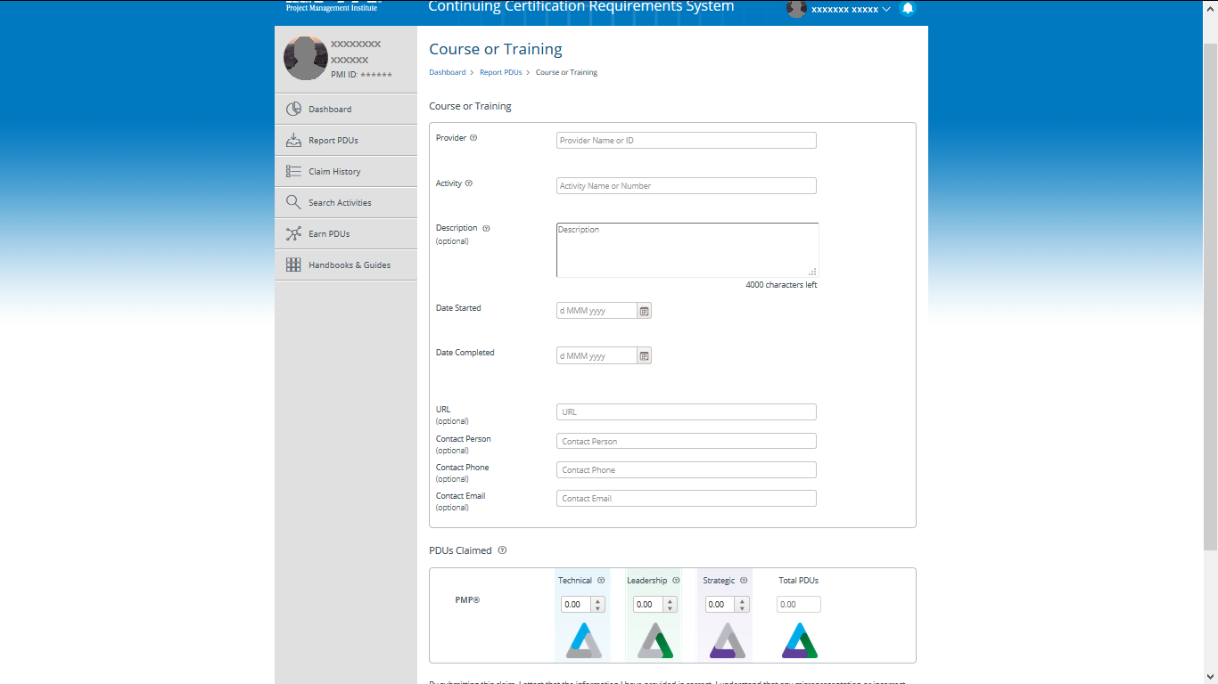The height and width of the screenshot is (684, 1218).
Task: Increase Technical PDUs with up arrow
Action: pos(597,600)
